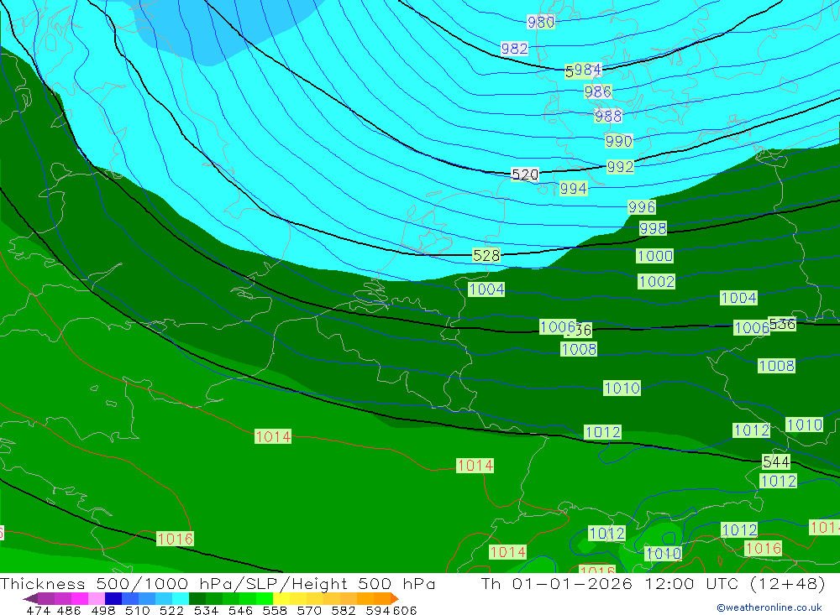
Task: Click the 510 legend value
Action: (137, 611)
